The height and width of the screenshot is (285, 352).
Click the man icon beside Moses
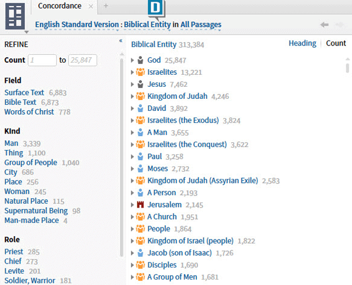[x=140, y=169]
